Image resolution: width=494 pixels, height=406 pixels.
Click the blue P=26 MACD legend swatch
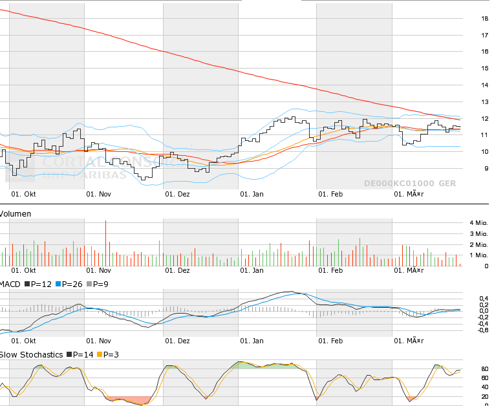(x=58, y=284)
